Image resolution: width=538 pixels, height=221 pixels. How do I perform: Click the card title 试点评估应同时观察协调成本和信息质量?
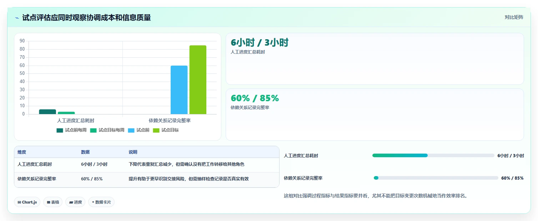(87, 18)
